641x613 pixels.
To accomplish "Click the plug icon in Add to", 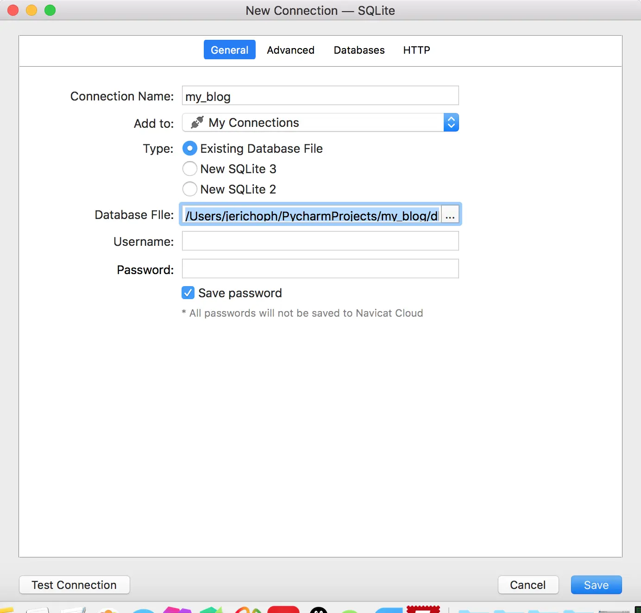I will [x=197, y=122].
